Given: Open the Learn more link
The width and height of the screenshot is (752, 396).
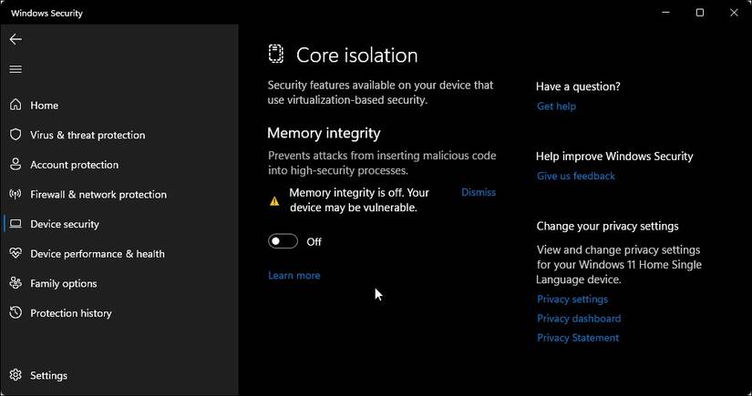Looking at the screenshot, I should [x=294, y=275].
